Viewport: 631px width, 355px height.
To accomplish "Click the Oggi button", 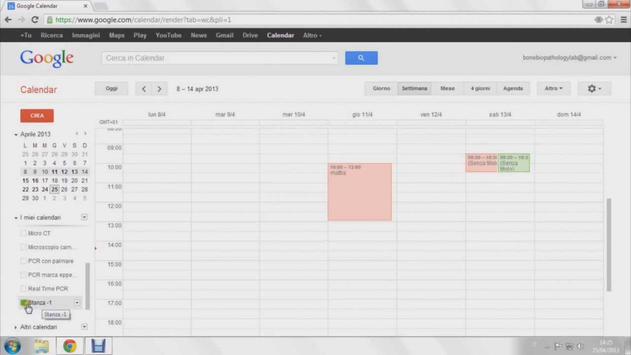I will [x=111, y=89].
